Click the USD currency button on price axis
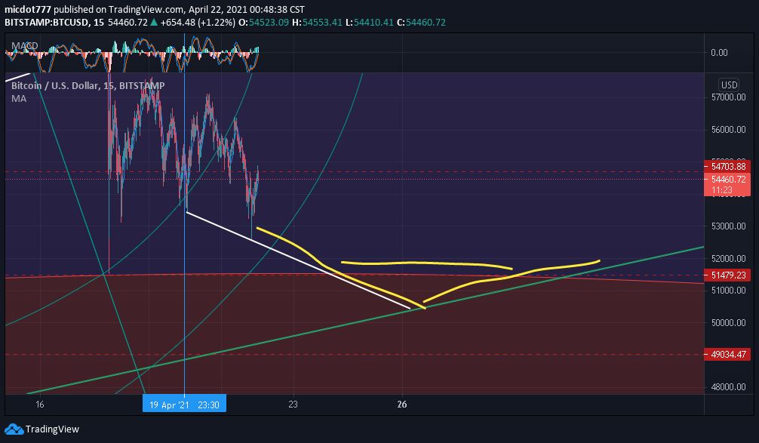This screenshot has height=443, width=759. click(729, 85)
